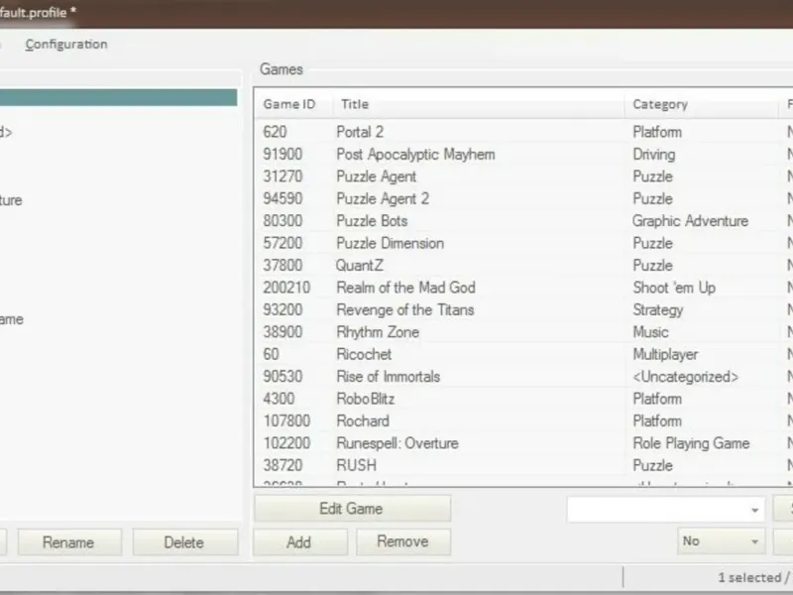Screen dimensions: 793x595
Task: Click the Driving category cell
Action: (654, 155)
